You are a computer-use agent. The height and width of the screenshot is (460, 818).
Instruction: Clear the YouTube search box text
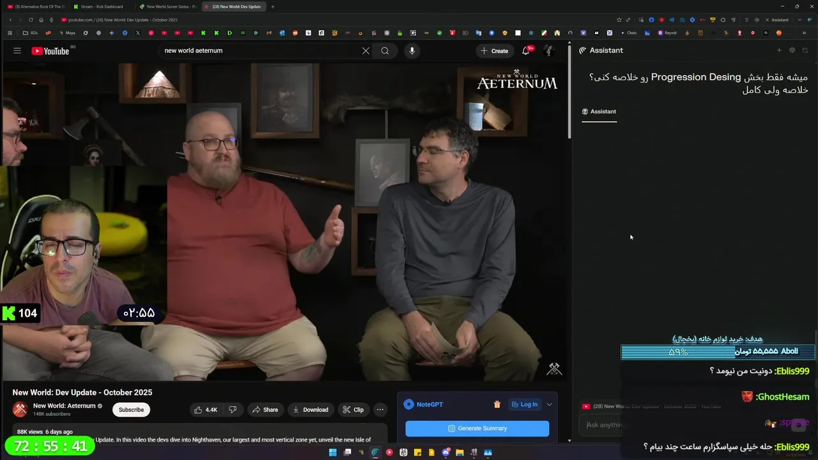366,50
